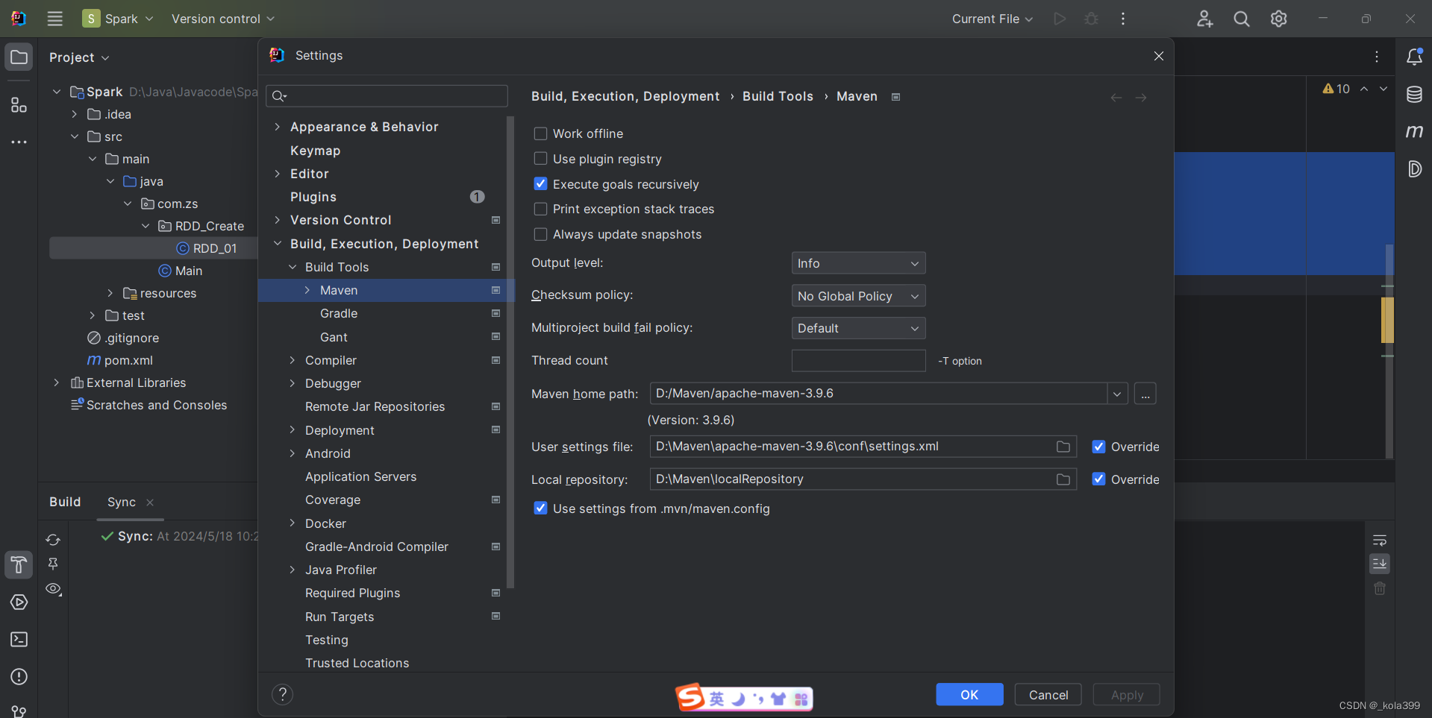Click the Apply button
This screenshot has width=1432, height=718.
point(1126,694)
